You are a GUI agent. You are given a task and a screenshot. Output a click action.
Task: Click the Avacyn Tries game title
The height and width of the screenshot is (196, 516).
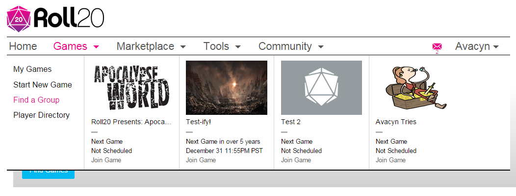[x=396, y=122]
